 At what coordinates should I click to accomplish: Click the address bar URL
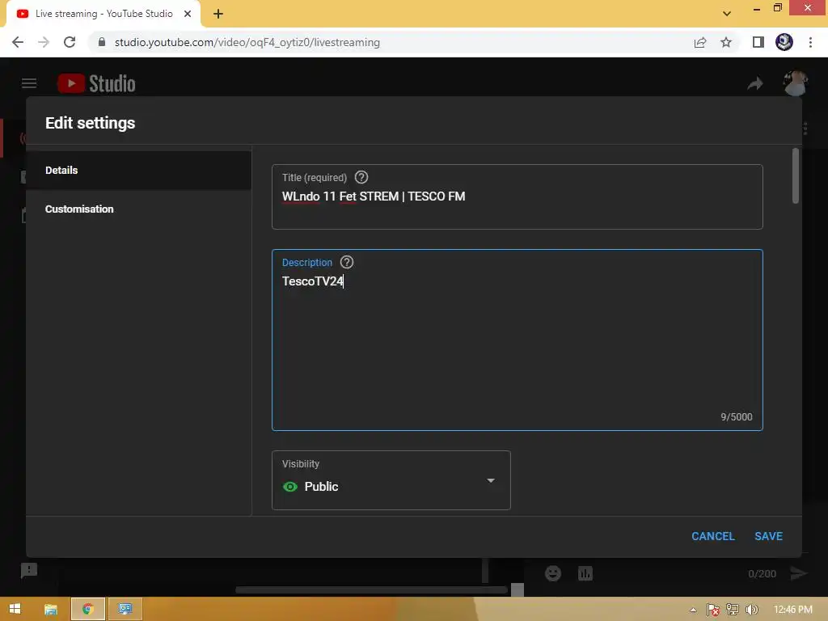click(247, 42)
